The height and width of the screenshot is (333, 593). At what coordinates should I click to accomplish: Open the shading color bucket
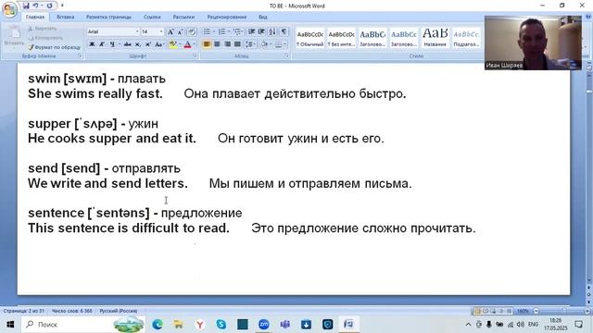tap(264, 44)
